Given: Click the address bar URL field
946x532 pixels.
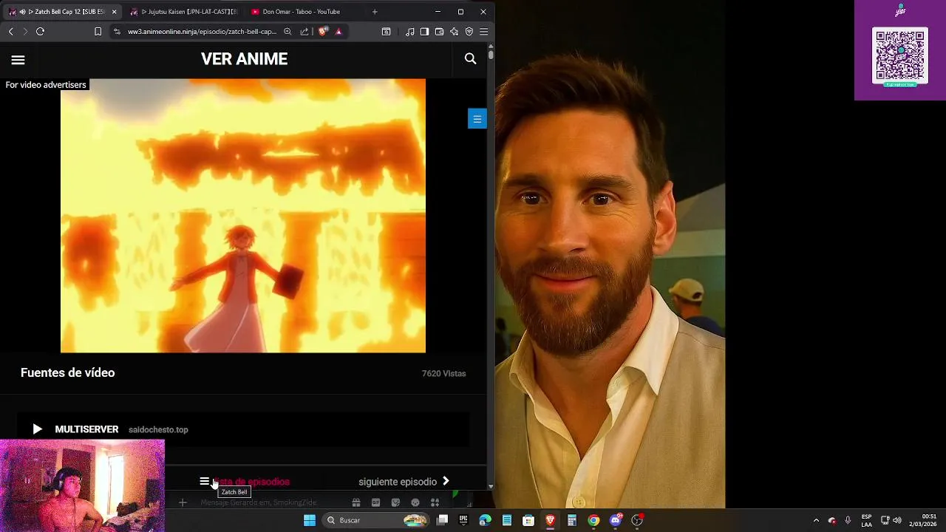Looking at the screenshot, I should tap(202, 32).
